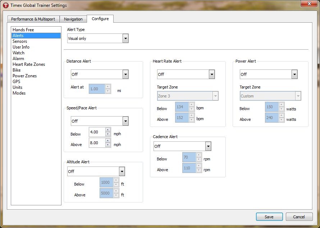
Task: Decrease the Power Below watts value
Action: (282, 109)
